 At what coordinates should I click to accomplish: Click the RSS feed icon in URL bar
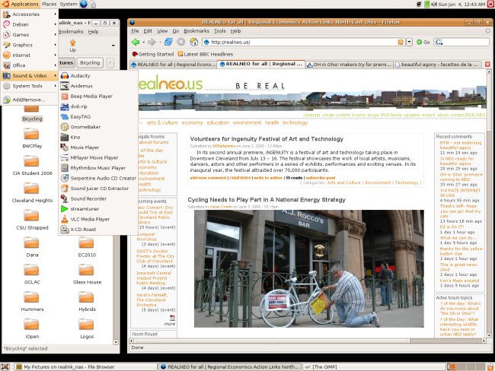pyautogui.click(x=401, y=42)
